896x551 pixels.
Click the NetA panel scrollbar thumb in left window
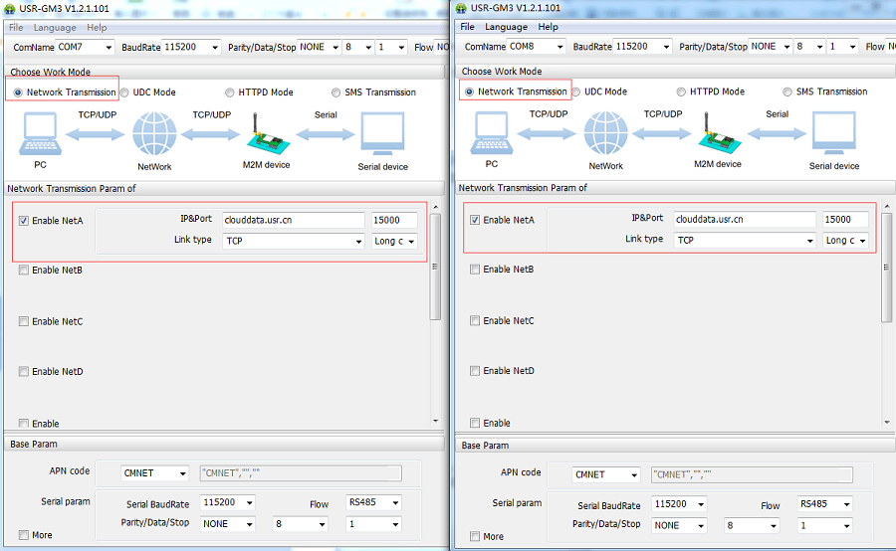coord(435,268)
